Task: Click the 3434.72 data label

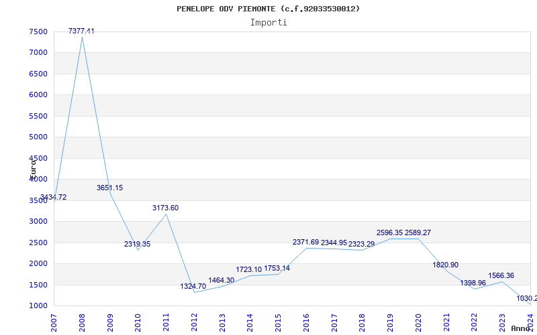Action: [x=54, y=197]
